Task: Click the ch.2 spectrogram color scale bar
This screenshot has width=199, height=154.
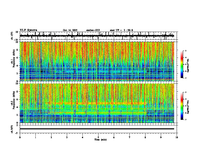Action: [x=182, y=106]
